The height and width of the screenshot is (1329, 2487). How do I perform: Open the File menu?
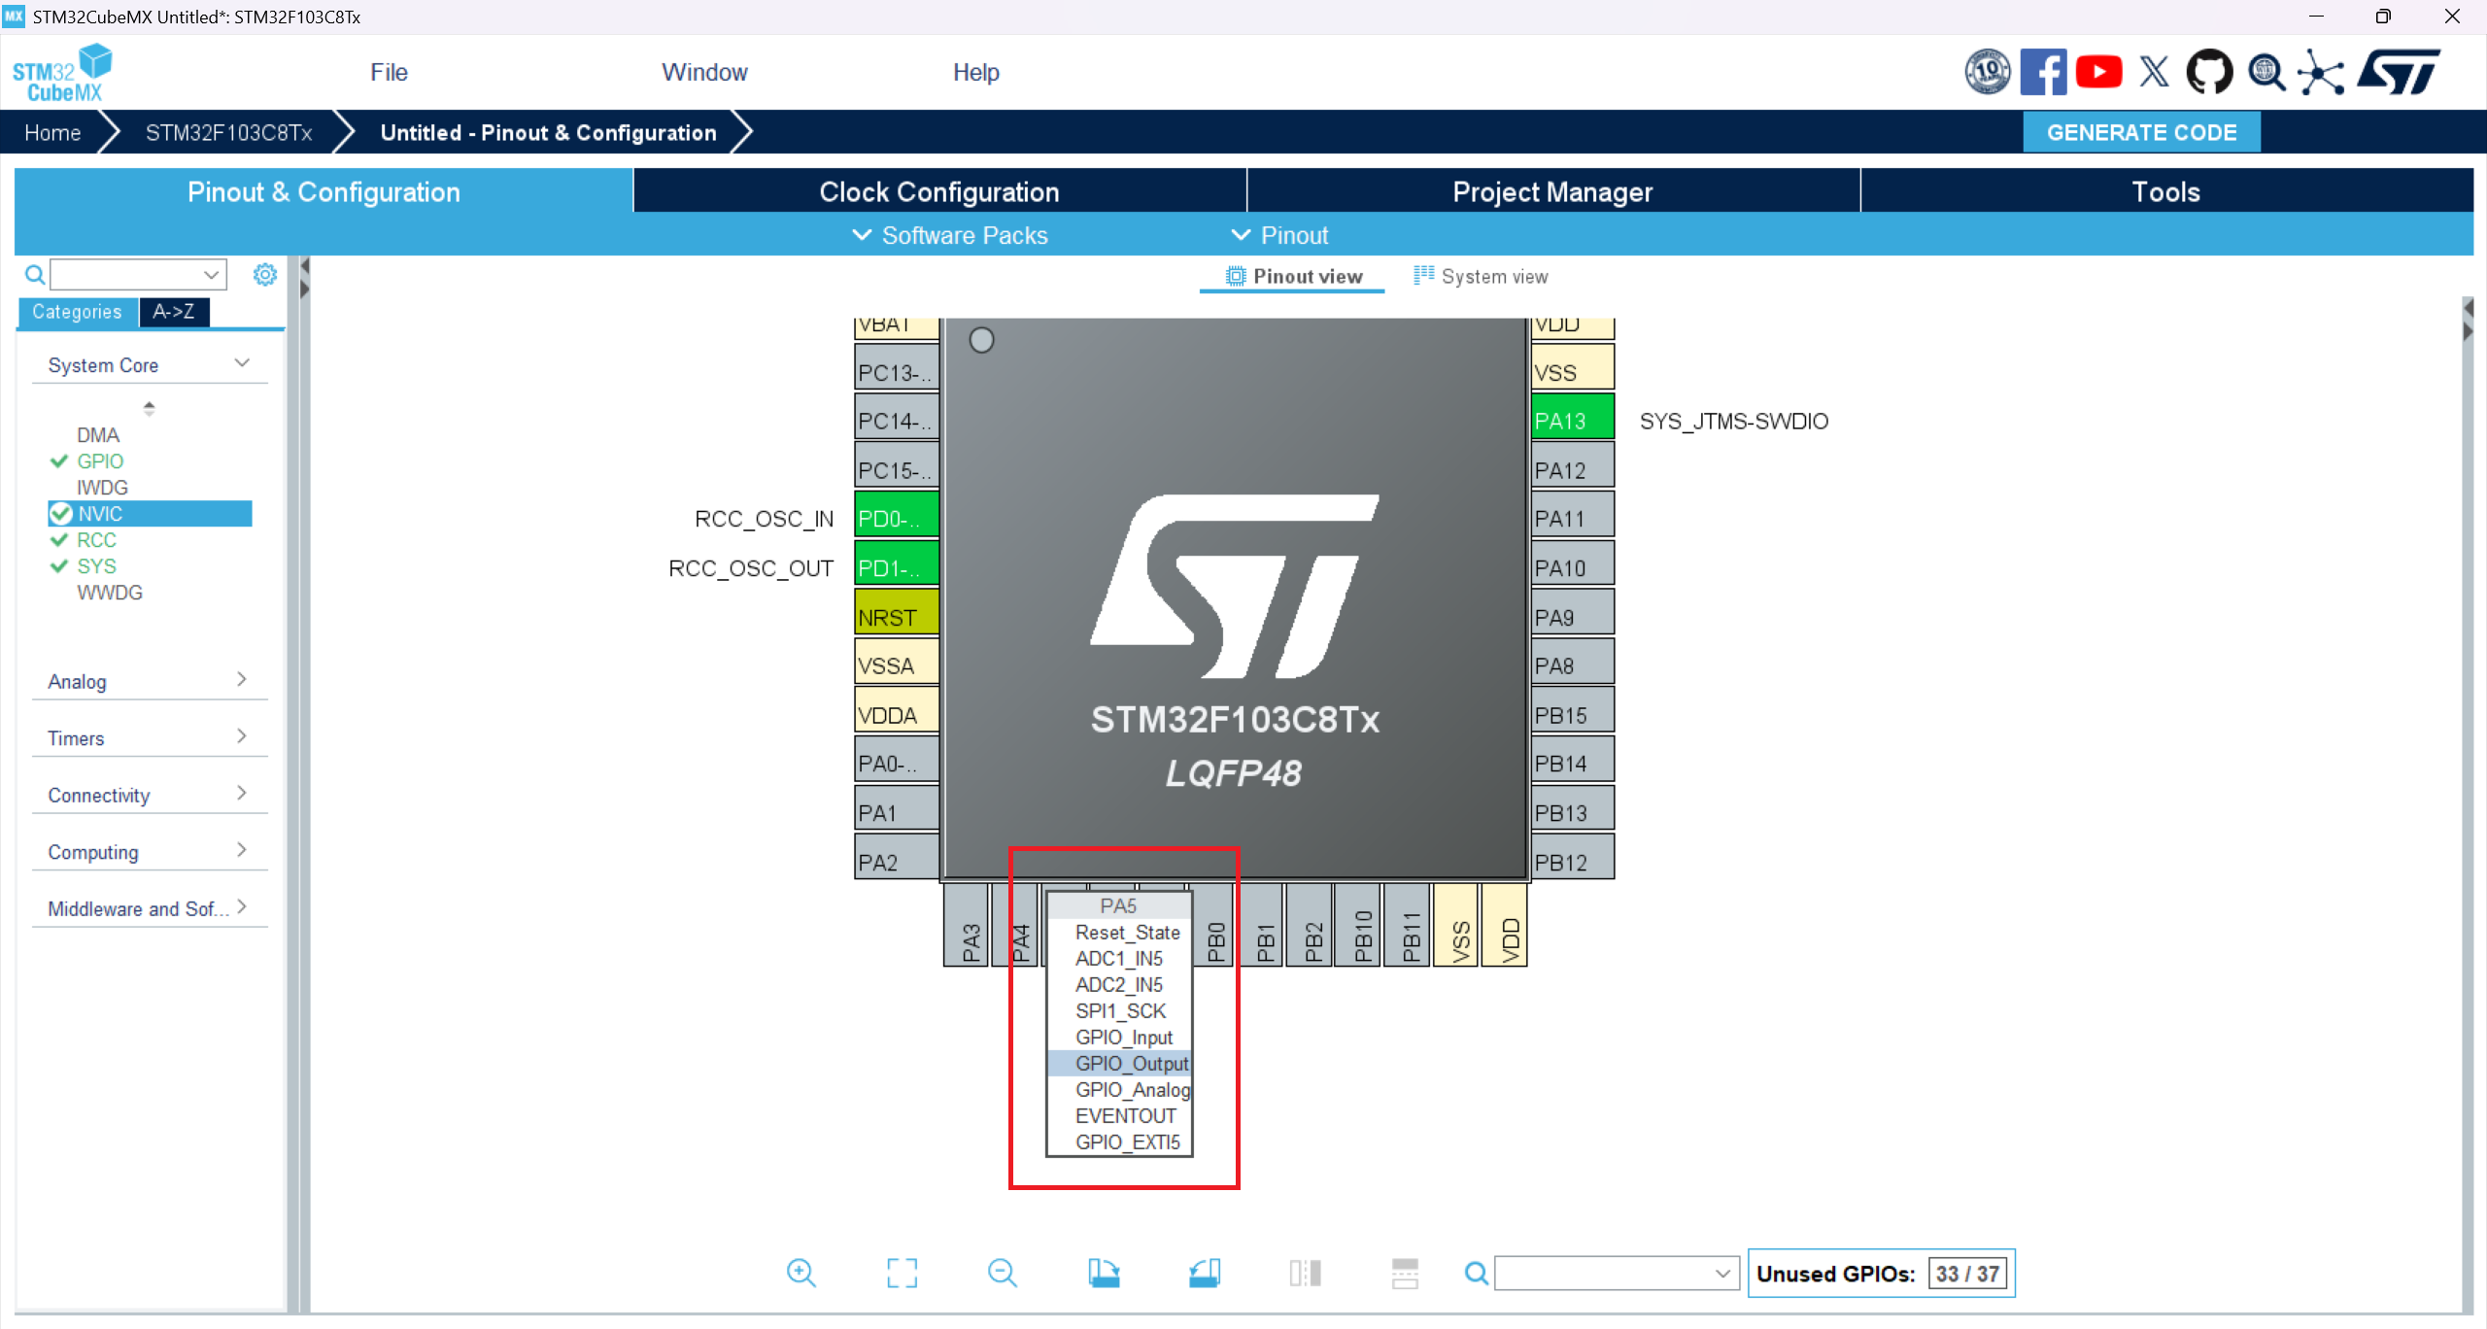tap(389, 73)
